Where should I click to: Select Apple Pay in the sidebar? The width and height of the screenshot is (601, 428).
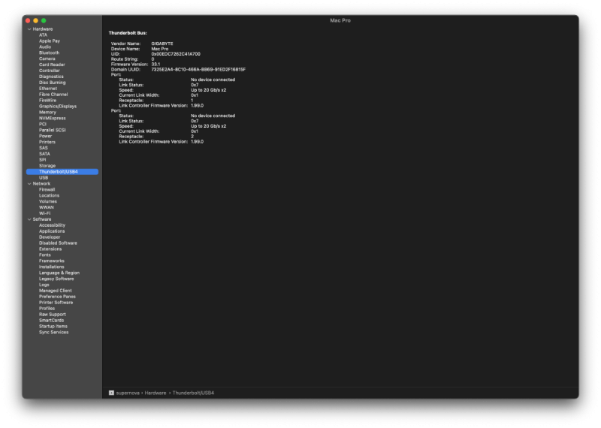click(50, 41)
